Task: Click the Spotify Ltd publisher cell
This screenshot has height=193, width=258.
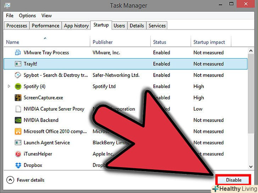Action: (x=104, y=86)
